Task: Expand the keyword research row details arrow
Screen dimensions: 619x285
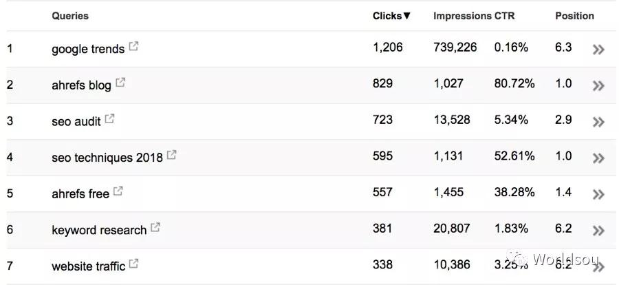Action: pos(598,231)
